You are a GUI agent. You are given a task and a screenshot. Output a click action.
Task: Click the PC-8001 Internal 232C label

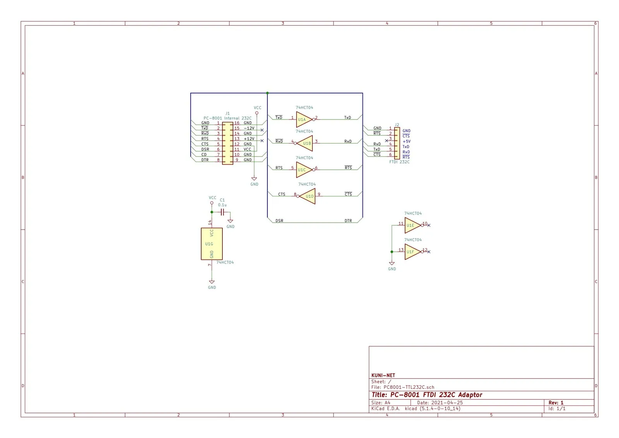(x=227, y=118)
